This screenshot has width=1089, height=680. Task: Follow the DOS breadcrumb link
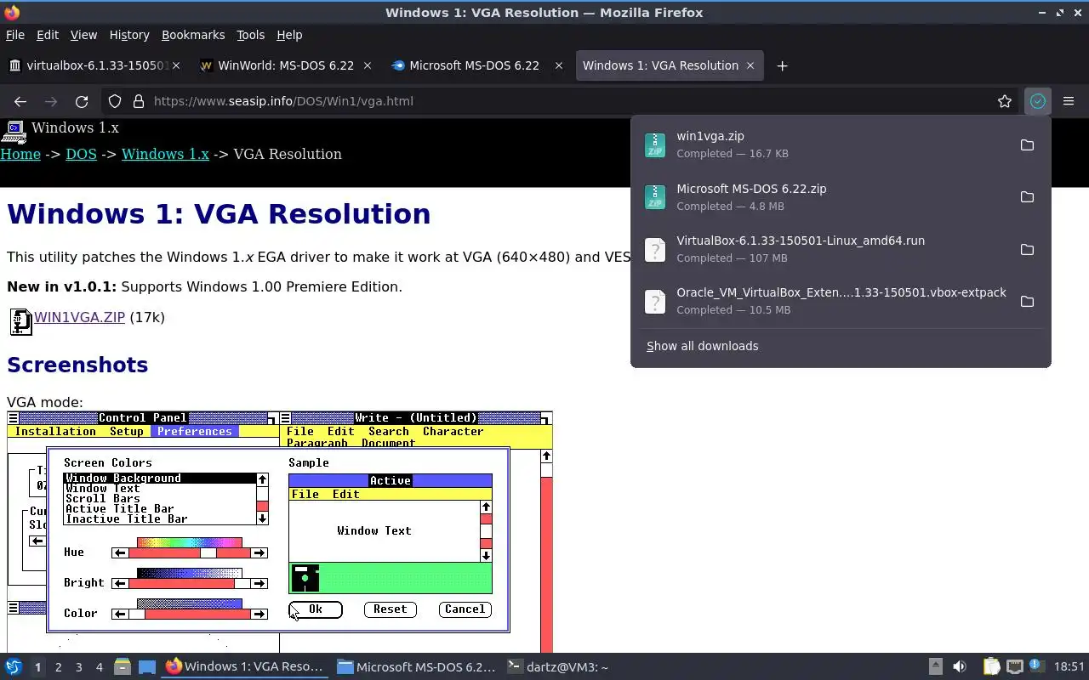coord(81,154)
